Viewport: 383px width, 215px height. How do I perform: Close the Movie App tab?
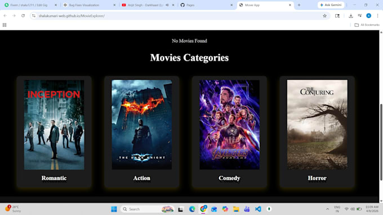click(x=290, y=5)
